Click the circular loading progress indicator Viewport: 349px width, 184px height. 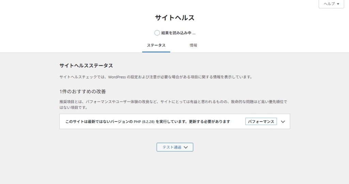[x=157, y=33]
